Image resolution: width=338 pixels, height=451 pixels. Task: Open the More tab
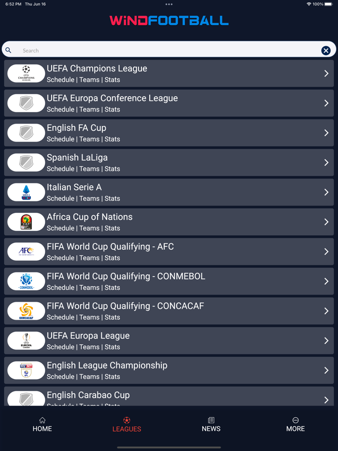click(296, 424)
